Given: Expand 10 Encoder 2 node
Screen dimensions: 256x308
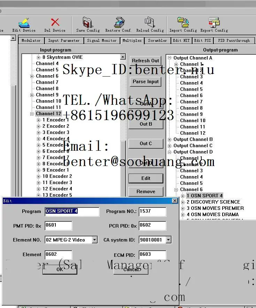Looking at the screenshot, I should tap(39, 176).
